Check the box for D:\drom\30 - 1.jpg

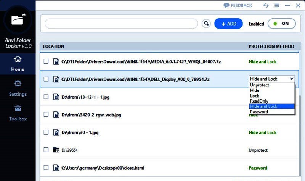(46, 132)
